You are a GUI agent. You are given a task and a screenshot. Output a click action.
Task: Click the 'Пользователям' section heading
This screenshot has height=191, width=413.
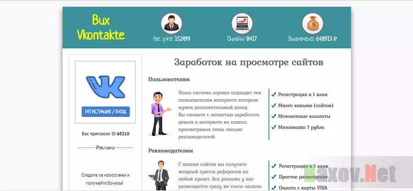pyautogui.click(x=169, y=79)
